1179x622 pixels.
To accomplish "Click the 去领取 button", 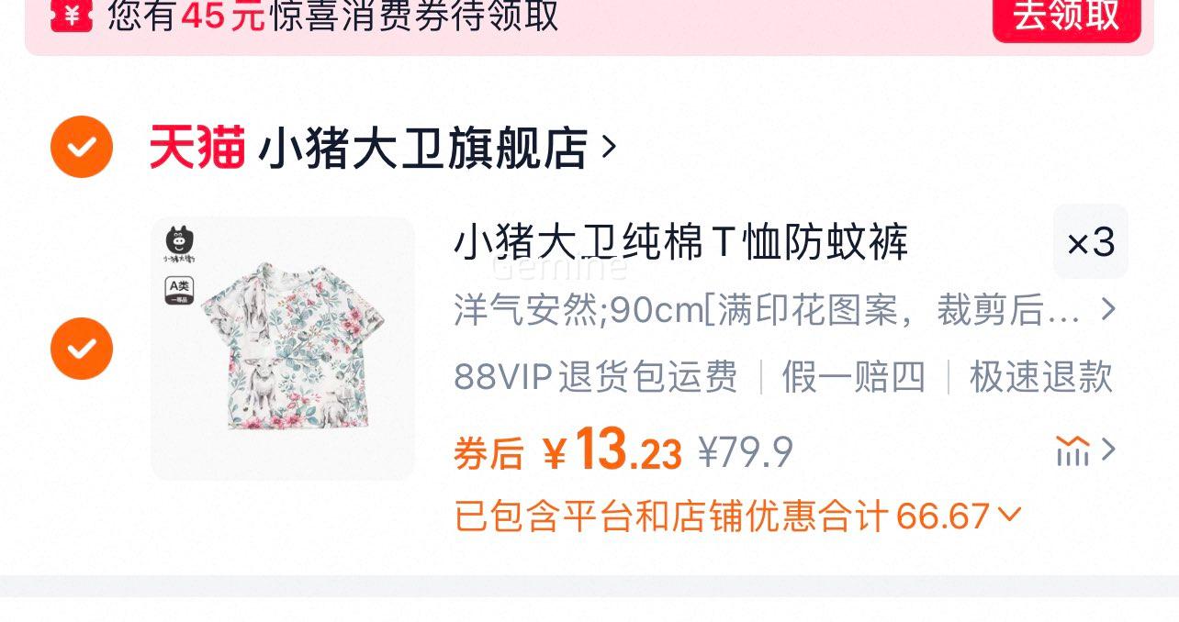I will [x=1066, y=17].
